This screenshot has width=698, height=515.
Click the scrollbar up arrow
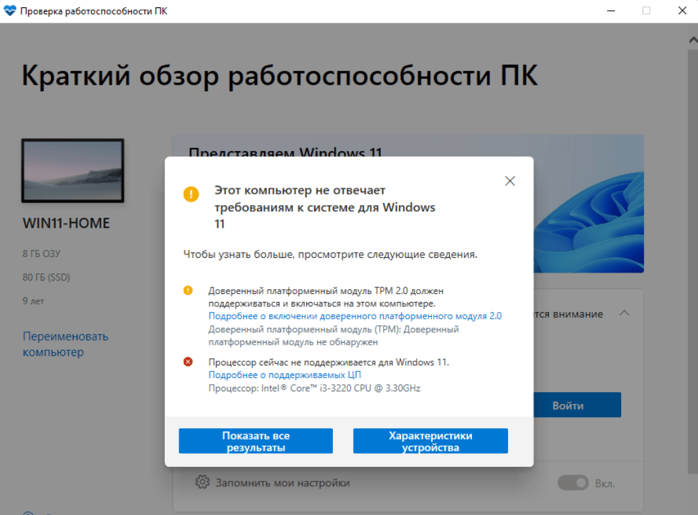click(x=693, y=40)
